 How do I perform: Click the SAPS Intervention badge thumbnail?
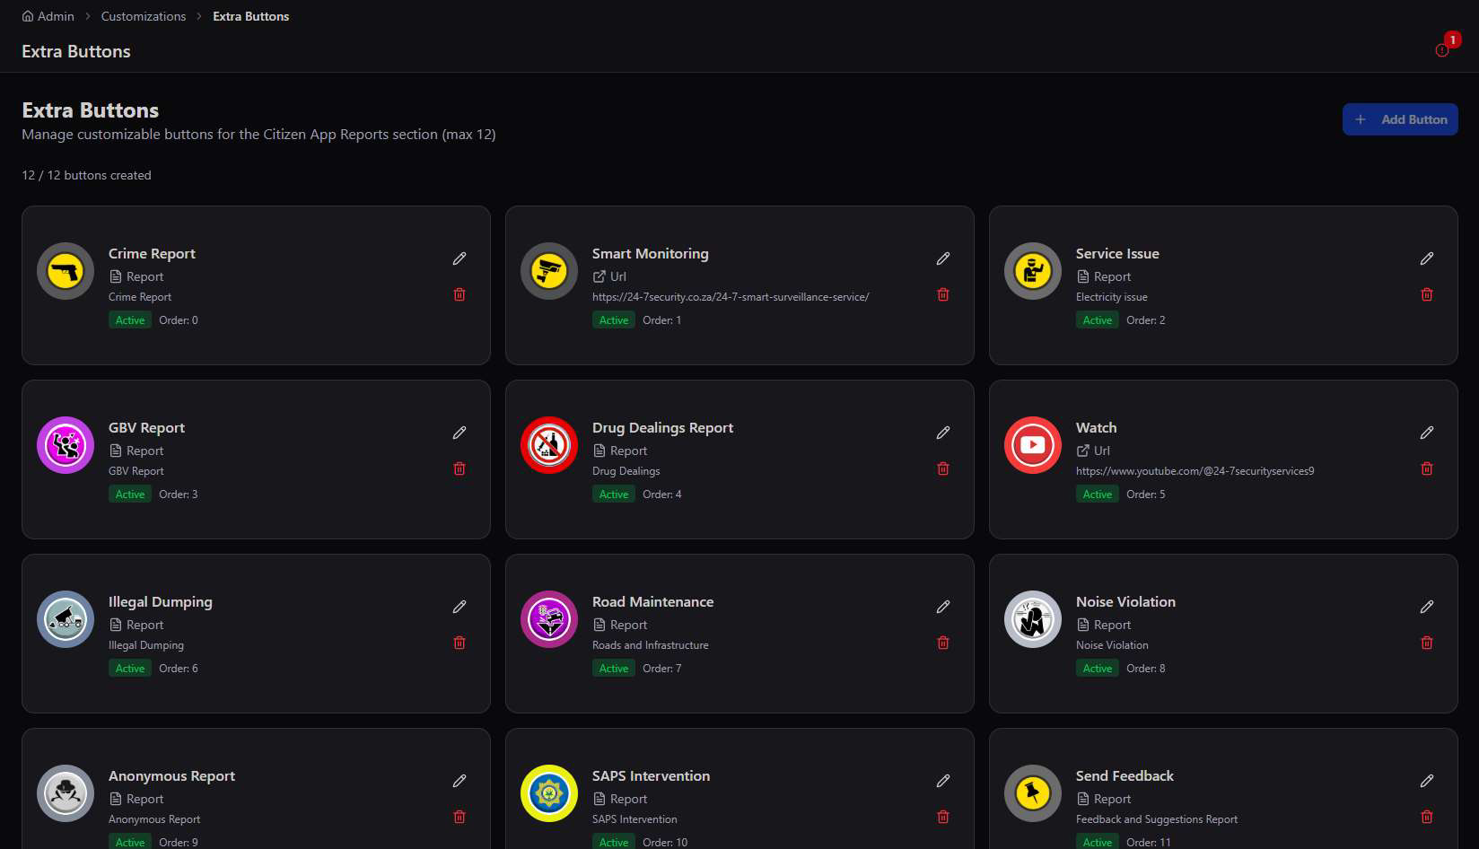549,793
